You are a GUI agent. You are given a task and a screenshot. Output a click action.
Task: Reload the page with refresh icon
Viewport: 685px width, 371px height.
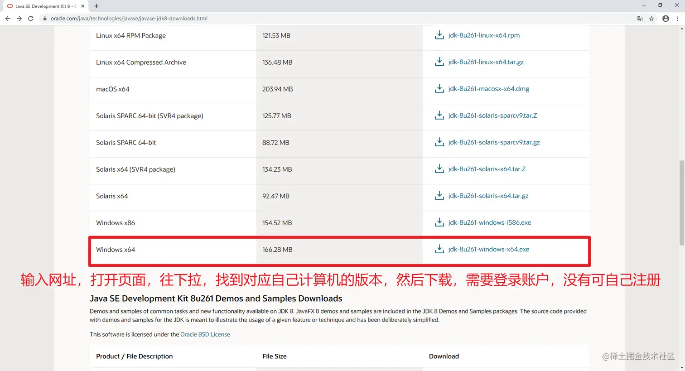pyautogui.click(x=31, y=19)
